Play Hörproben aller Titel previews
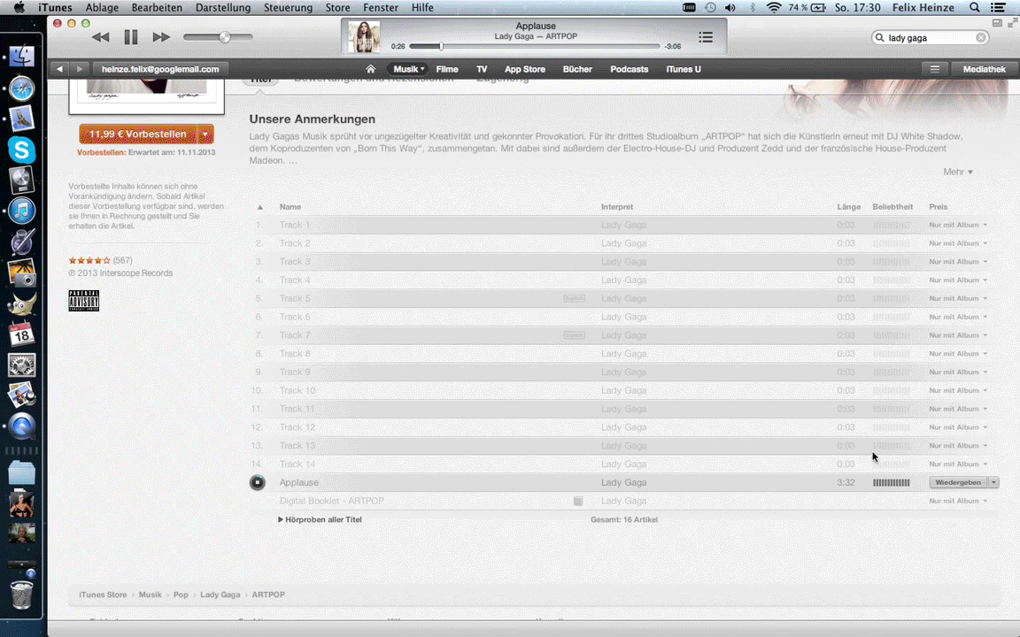This screenshot has width=1020, height=637. point(320,519)
